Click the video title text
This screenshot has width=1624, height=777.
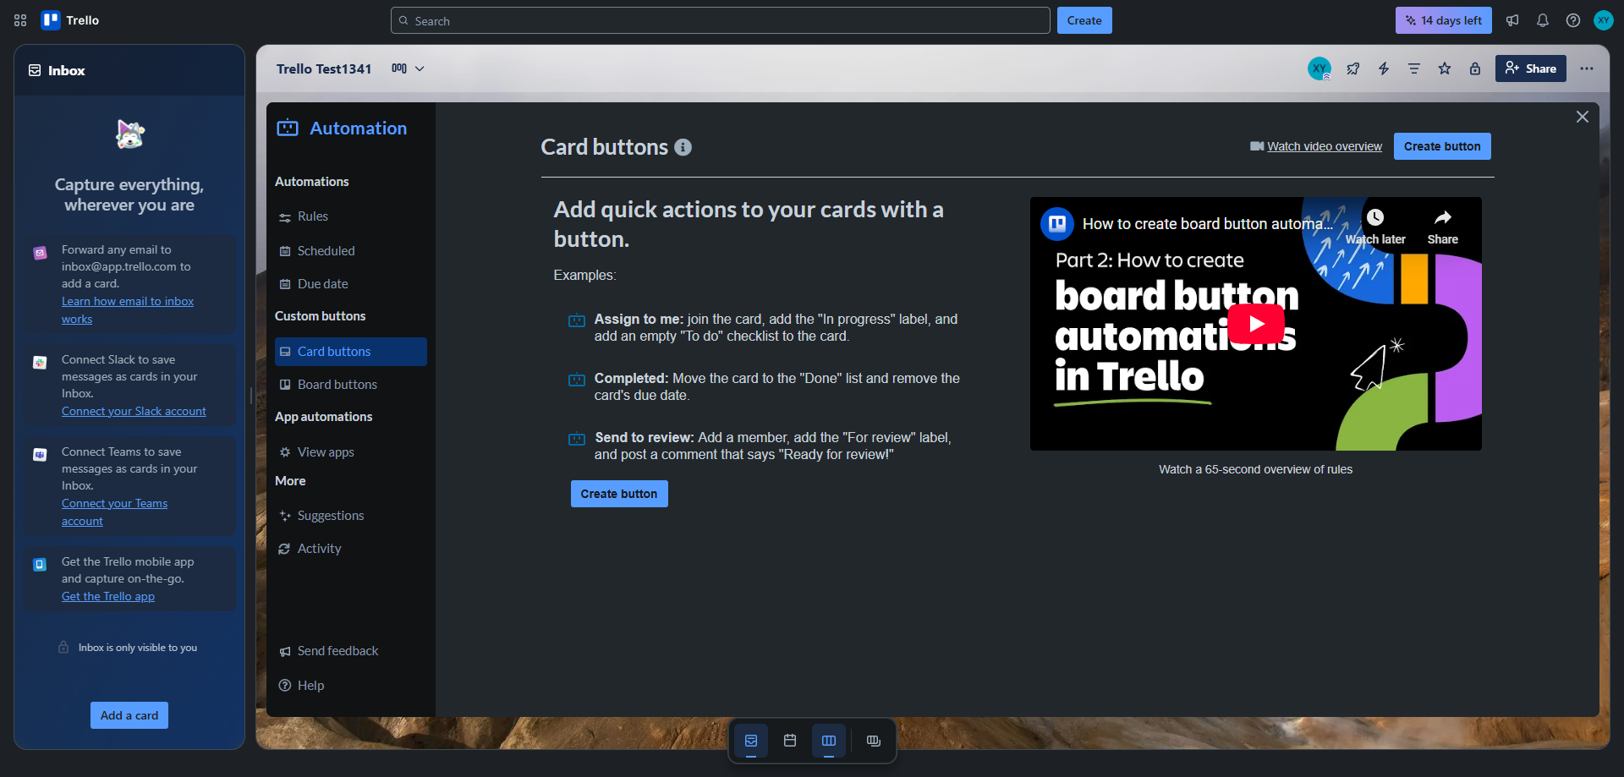tap(1207, 224)
